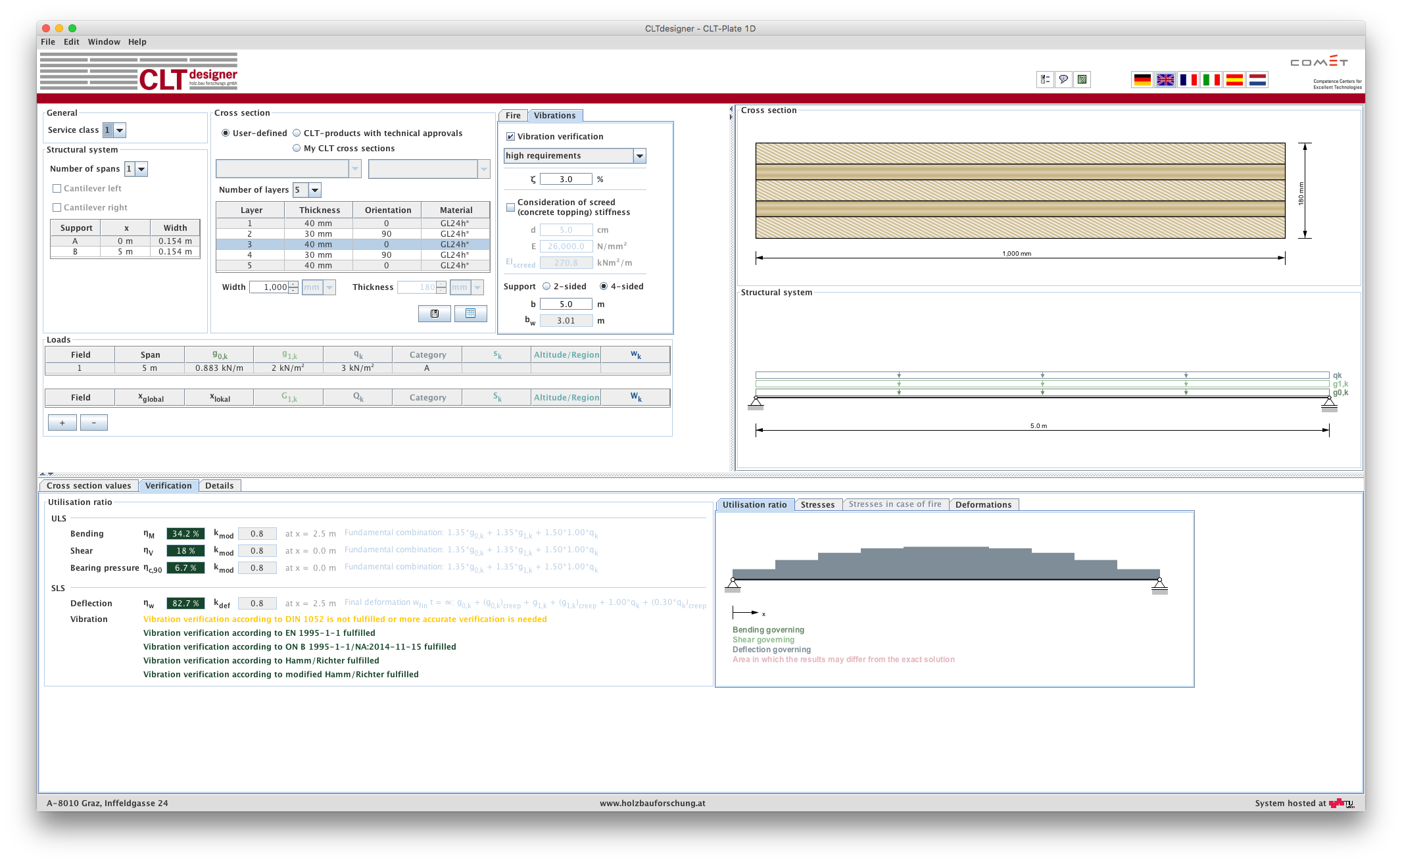
Task: Click the green help question mark icon
Action: tap(1082, 80)
